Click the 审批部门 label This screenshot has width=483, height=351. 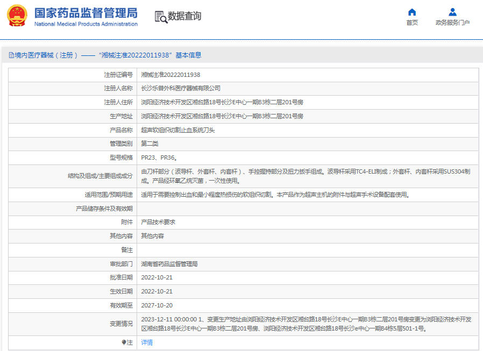[121, 264]
